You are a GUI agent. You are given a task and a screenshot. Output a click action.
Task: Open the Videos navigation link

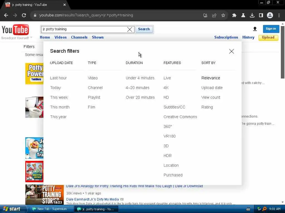(x=60, y=37)
